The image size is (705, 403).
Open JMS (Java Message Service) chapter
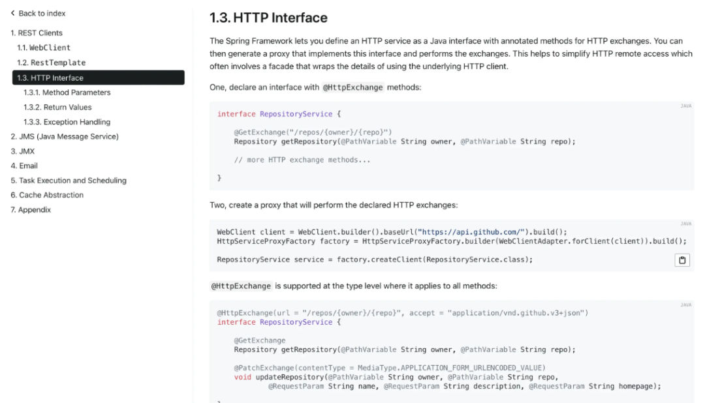[x=65, y=136]
